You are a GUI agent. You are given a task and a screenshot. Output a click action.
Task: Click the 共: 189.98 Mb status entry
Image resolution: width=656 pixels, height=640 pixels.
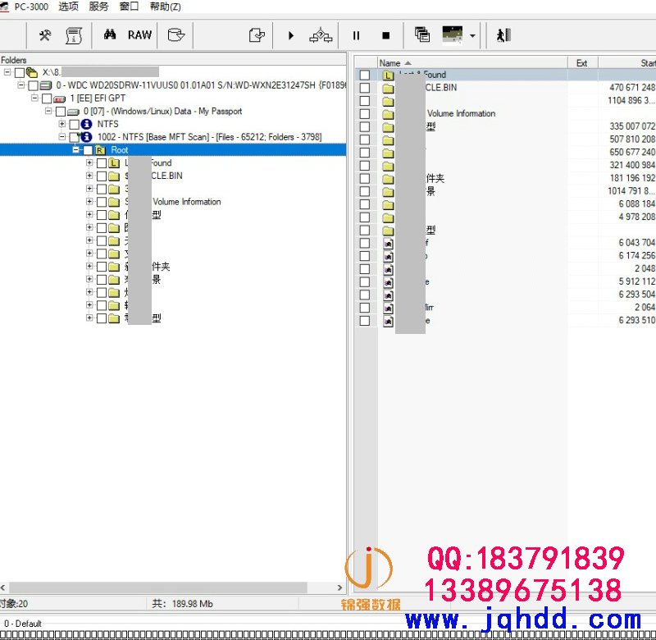pos(182,604)
